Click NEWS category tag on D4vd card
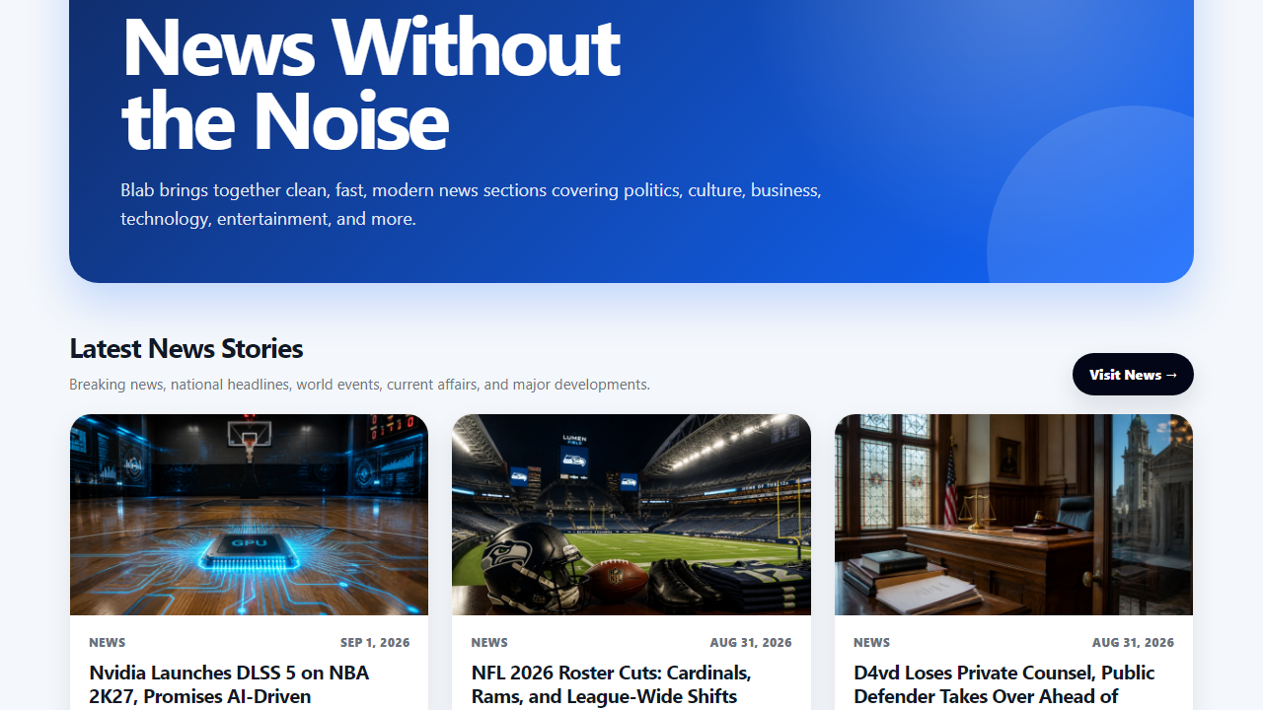 [x=871, y=642]
